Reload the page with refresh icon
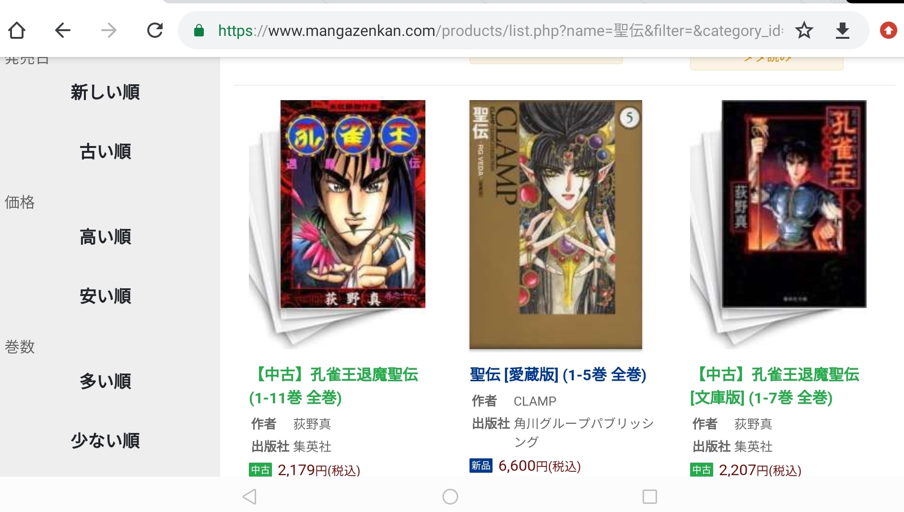This screenshot has width=904, height=512. [x=155, y=31]
